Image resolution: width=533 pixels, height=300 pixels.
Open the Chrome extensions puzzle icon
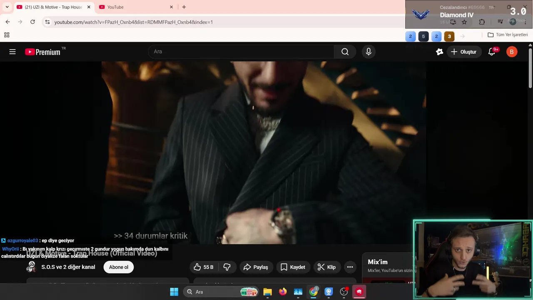tap(482, 22)
